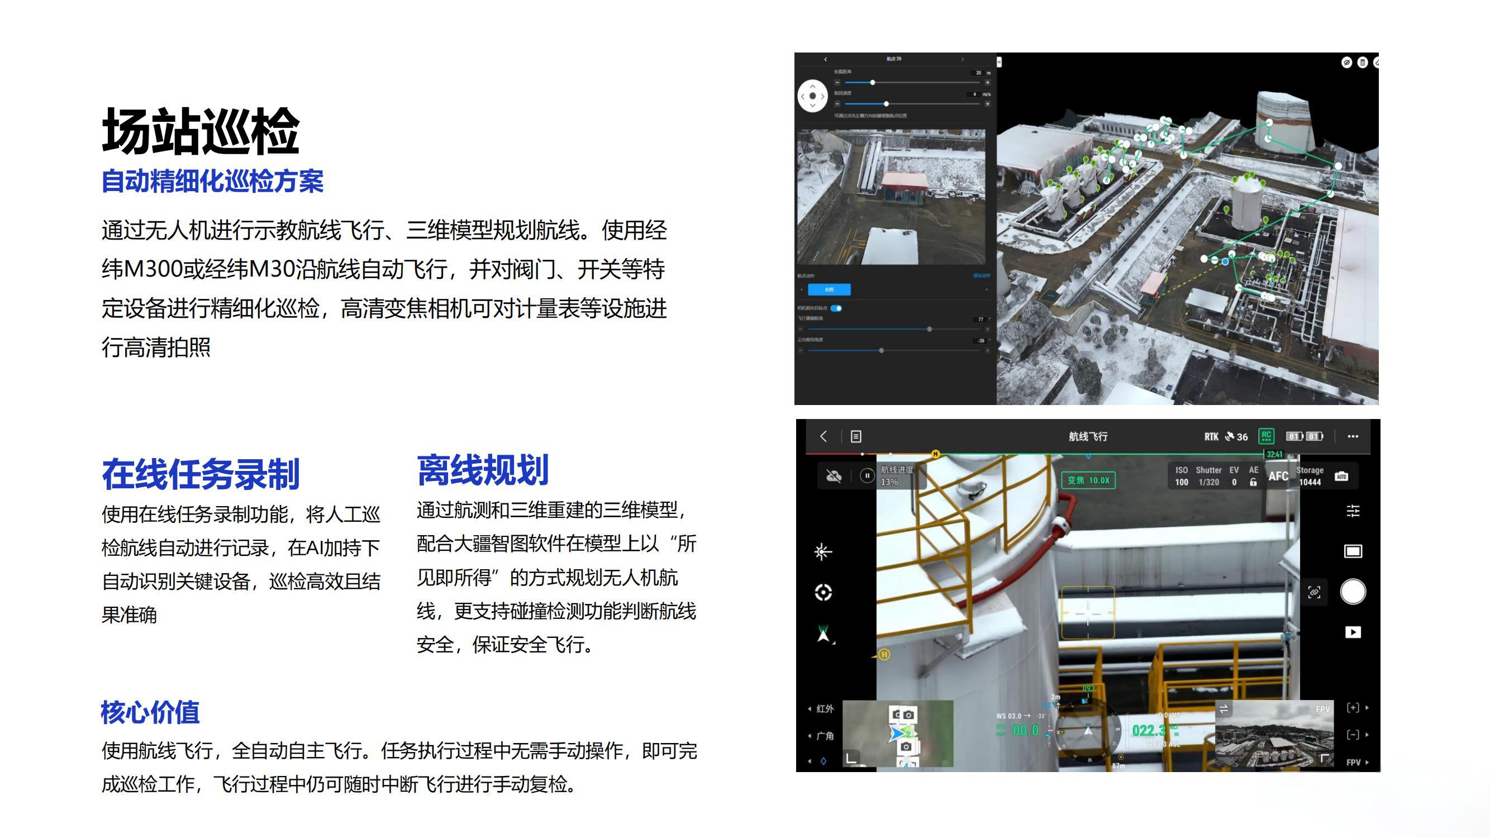Screen dimensions: 1490x838
Task: Select the blue 拍照 action tab
Action: pyautogui.click(x=829, y=289)
